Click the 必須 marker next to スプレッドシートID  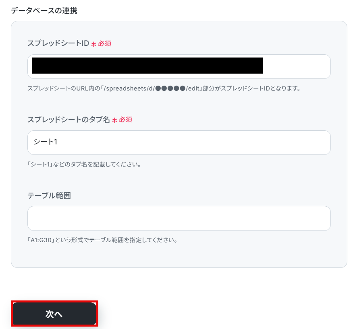tap(105, 43)
